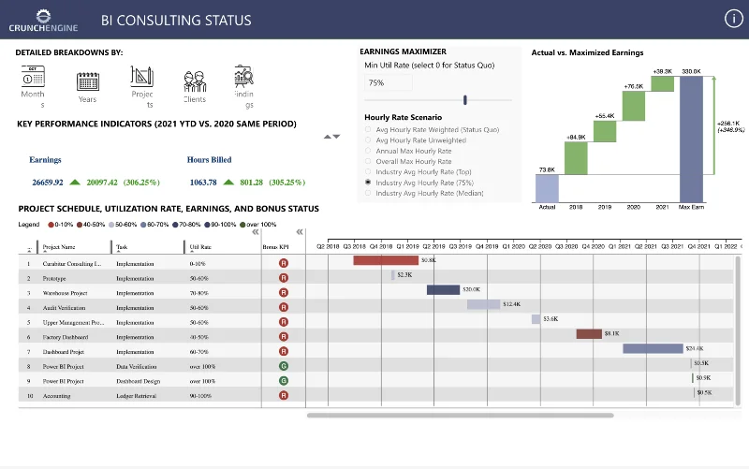Click red R badge for Accounting row

[284, 395]
